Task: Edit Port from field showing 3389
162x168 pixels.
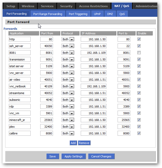Action: [47, 106]
